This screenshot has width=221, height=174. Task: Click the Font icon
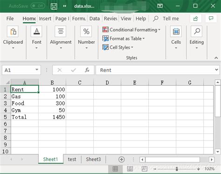point(36,31)
